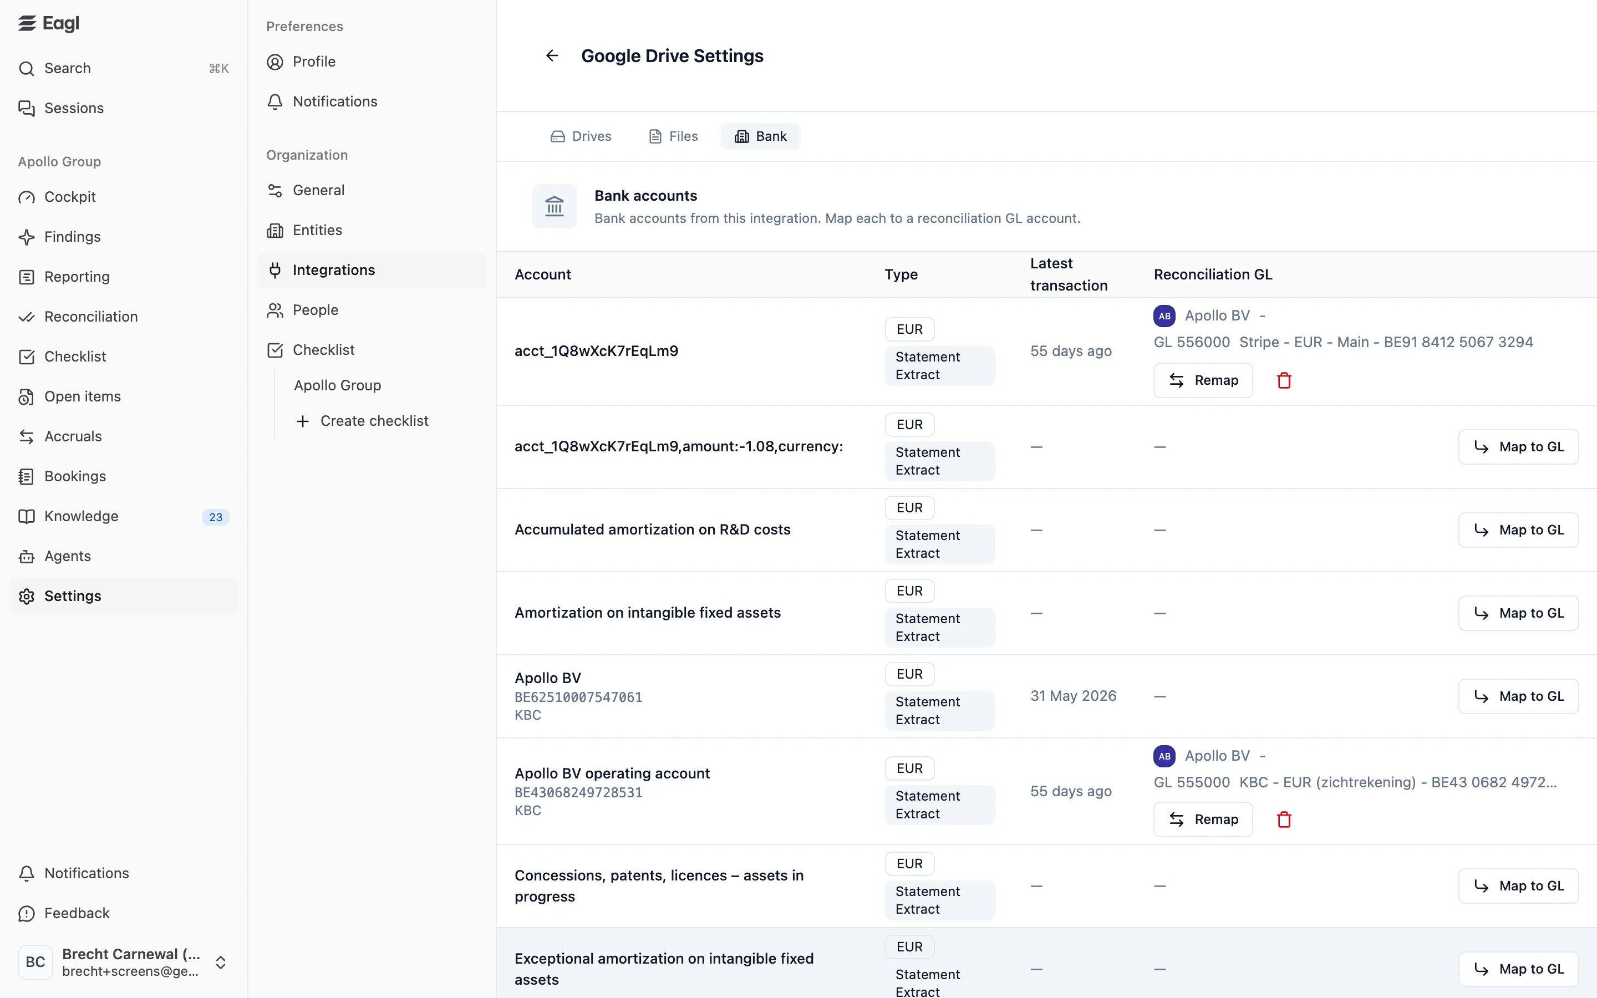Open General organization settings
Image resolution: width=1597 pixels, height=998 pixels.
pyautogui.click(x=372, y=191)
